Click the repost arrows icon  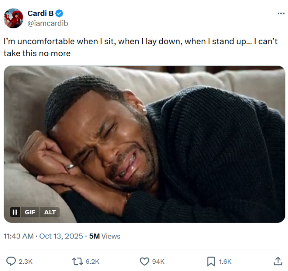click(x=77, y=261)
